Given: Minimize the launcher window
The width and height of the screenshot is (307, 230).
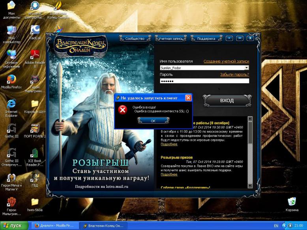Looking at the screenshot, I should point(240,38).
